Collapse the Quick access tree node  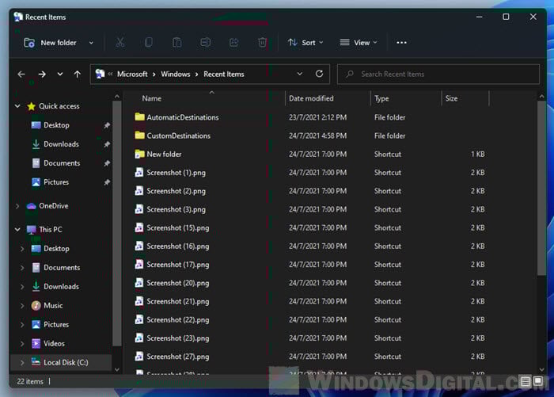coord(17,106)
